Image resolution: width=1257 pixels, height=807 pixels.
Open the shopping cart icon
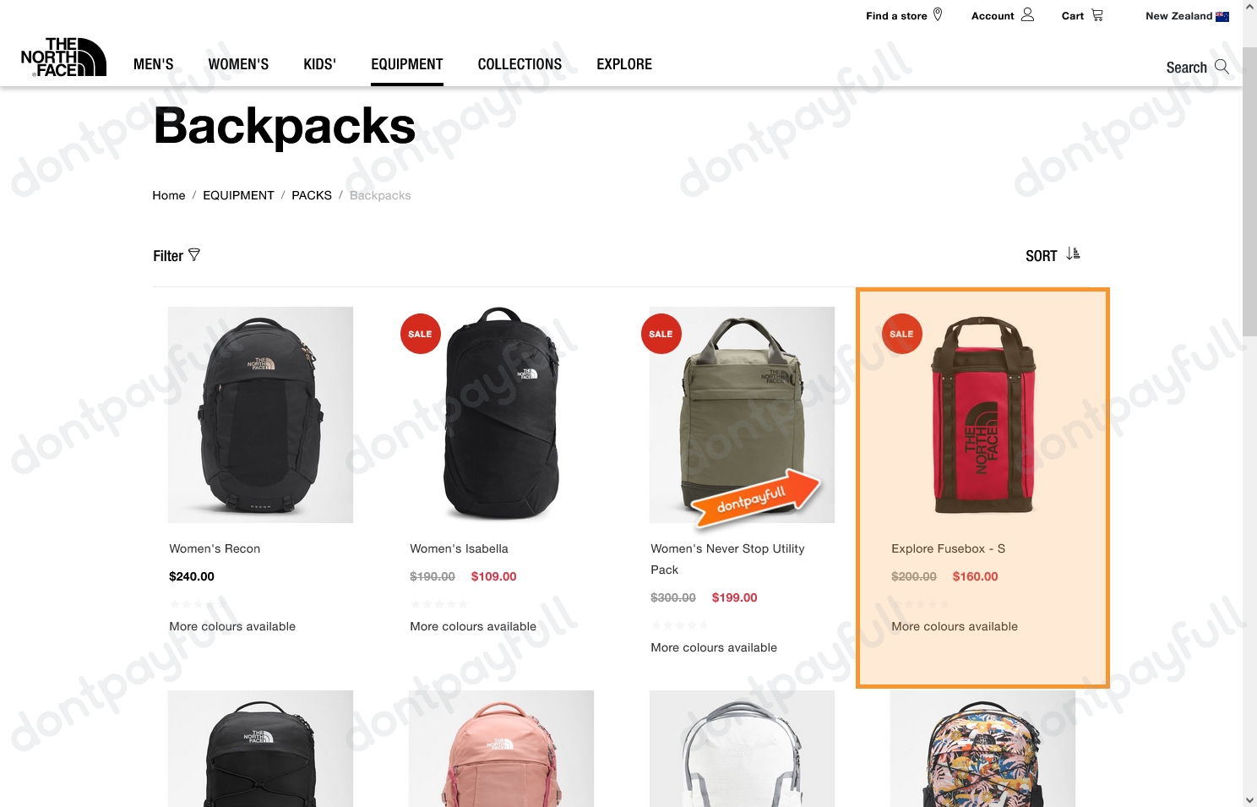tap(1097, 15)
